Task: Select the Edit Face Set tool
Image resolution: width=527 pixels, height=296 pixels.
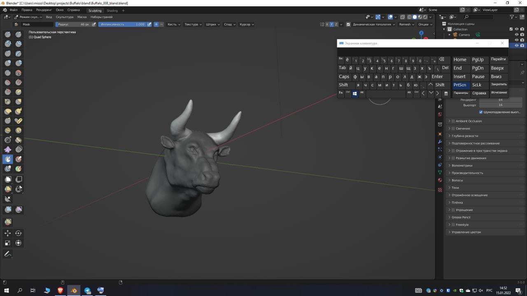Action: tap(8, 222)
